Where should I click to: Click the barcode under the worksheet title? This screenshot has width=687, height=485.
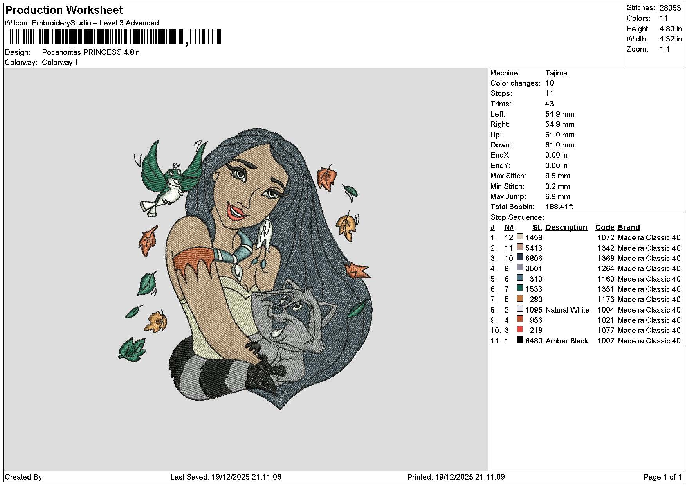point(114,37)
